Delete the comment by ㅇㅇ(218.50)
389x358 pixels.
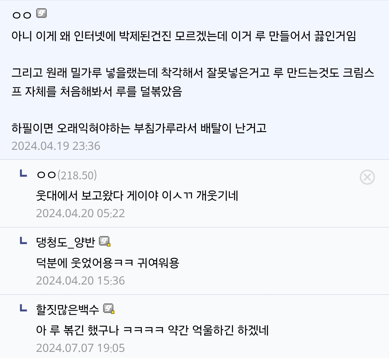tap(367, 177)
